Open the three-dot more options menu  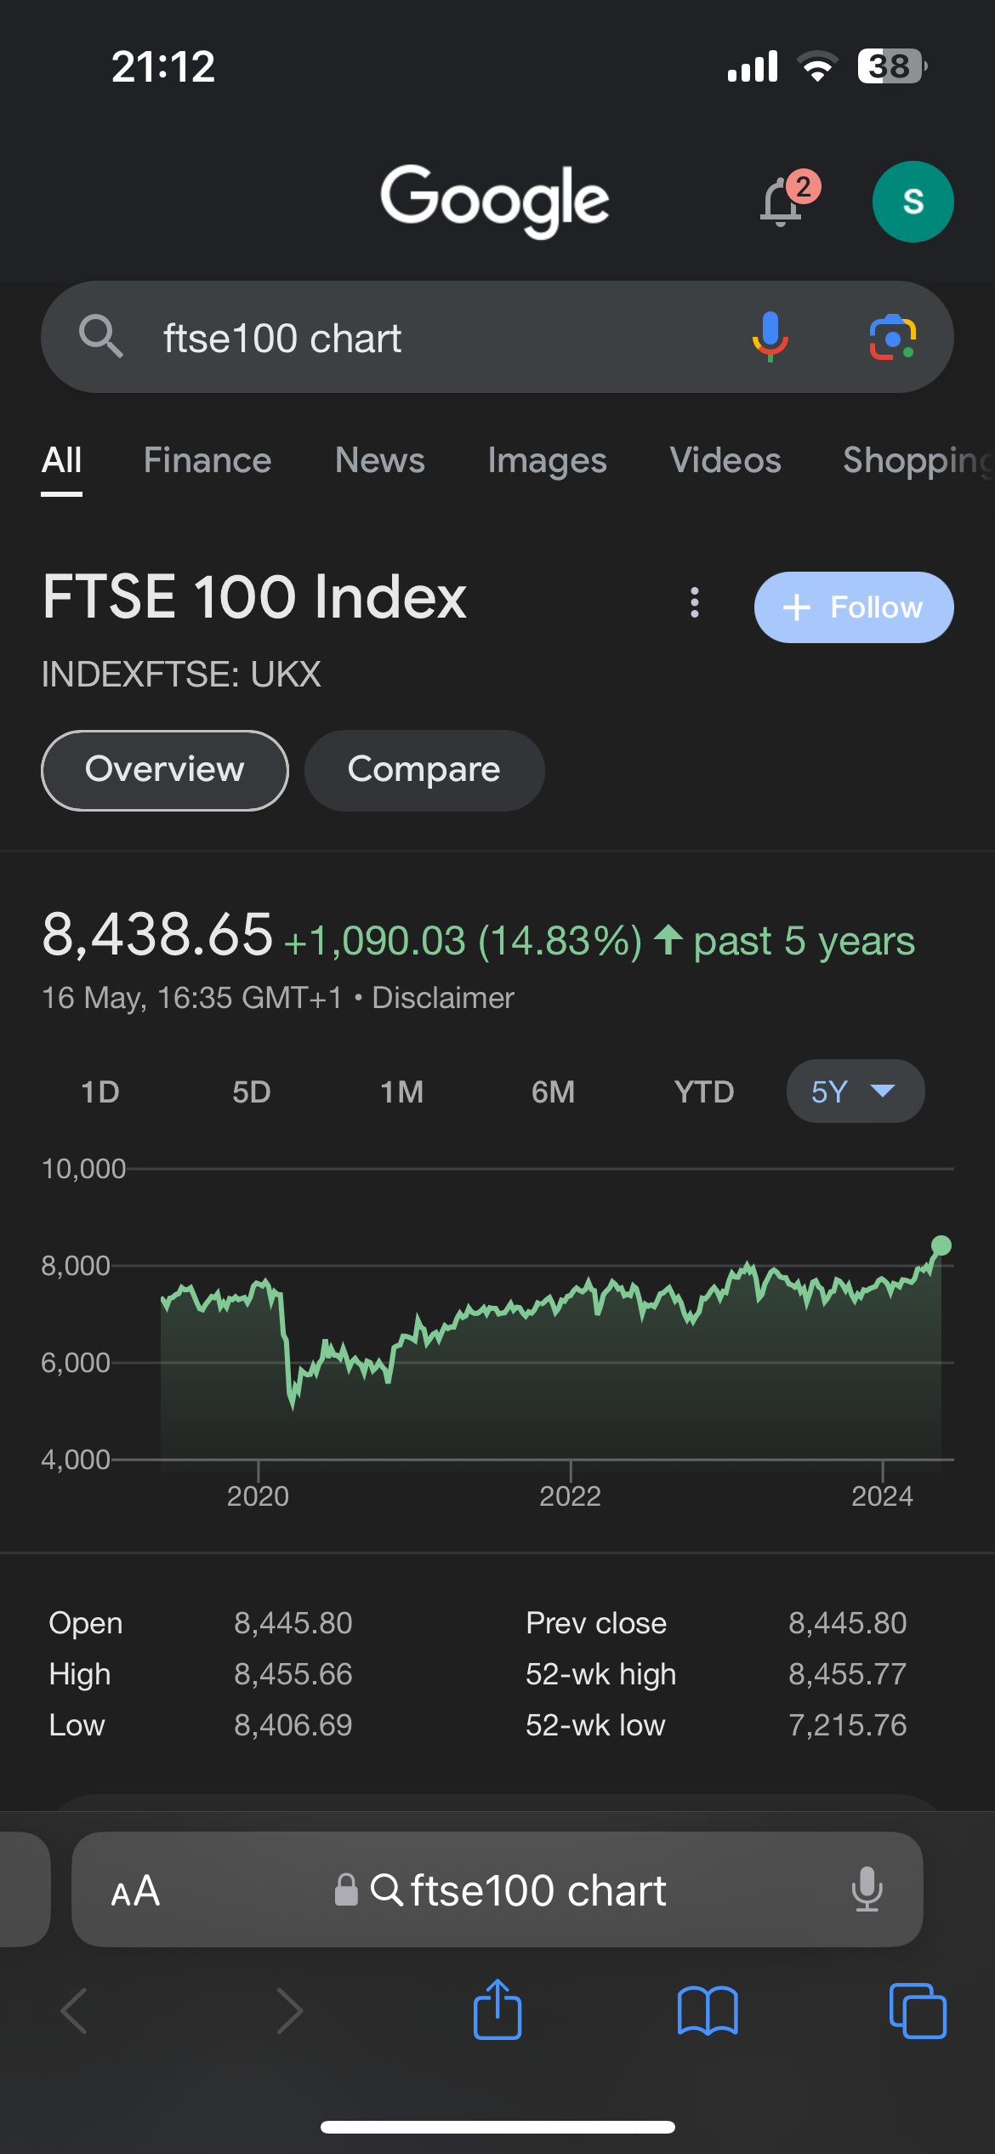click(x=695, y=603)
